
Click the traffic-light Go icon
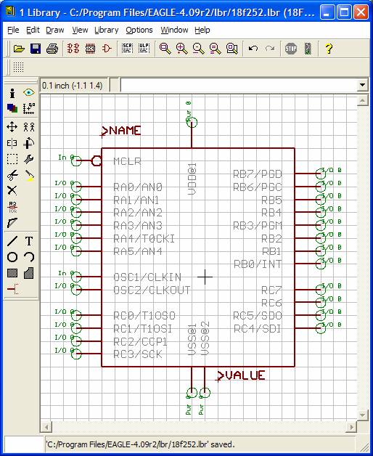click(x=308, y=49)
